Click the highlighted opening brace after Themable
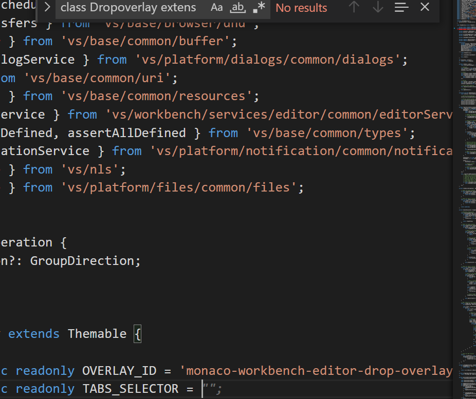This screenshot has width=476, height=399. pos(138,334)
